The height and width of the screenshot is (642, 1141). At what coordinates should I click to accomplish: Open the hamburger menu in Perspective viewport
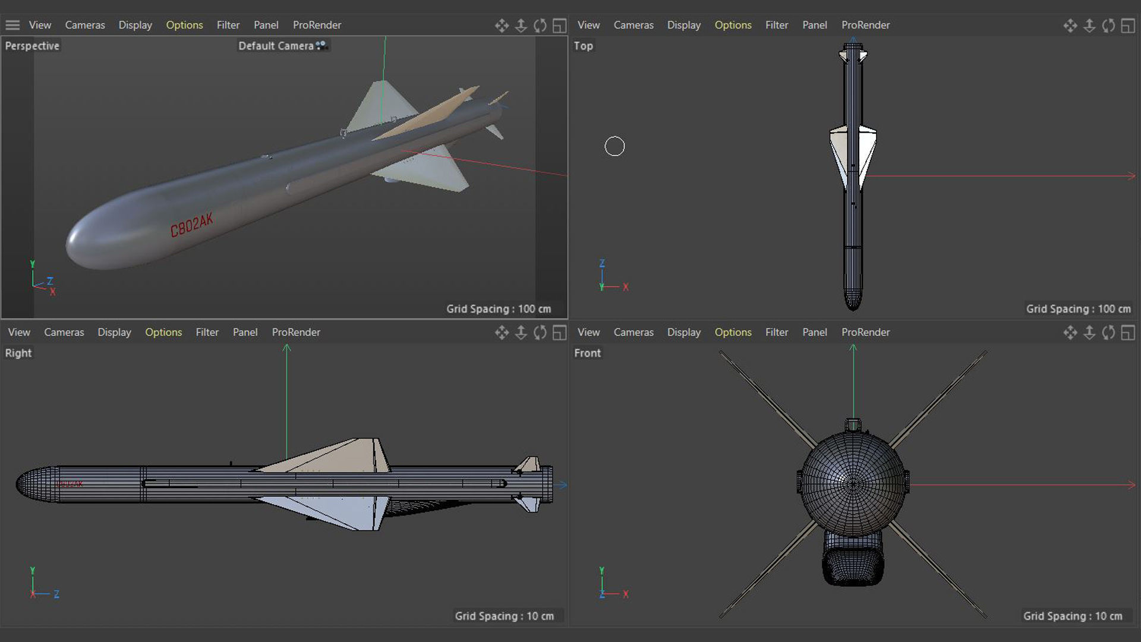tap(12, 25)
